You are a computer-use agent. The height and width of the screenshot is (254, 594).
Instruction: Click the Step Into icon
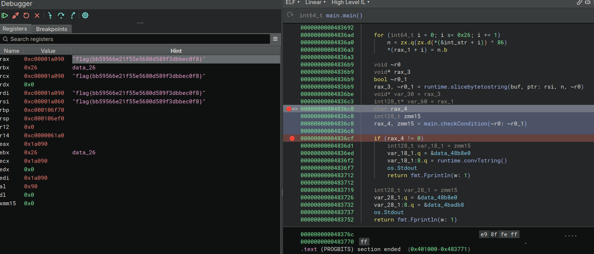pyautogui.click(x=50, y=16)
